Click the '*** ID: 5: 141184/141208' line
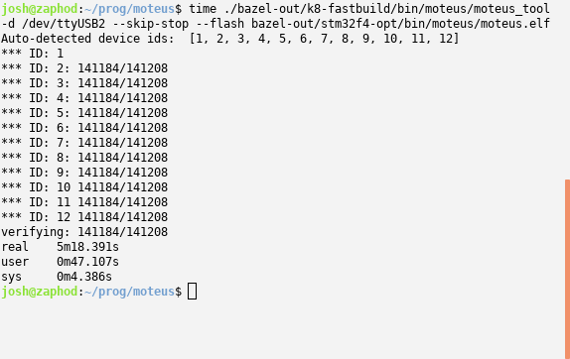This screenshot has height=359, width=570. click(x=84, y=113)
